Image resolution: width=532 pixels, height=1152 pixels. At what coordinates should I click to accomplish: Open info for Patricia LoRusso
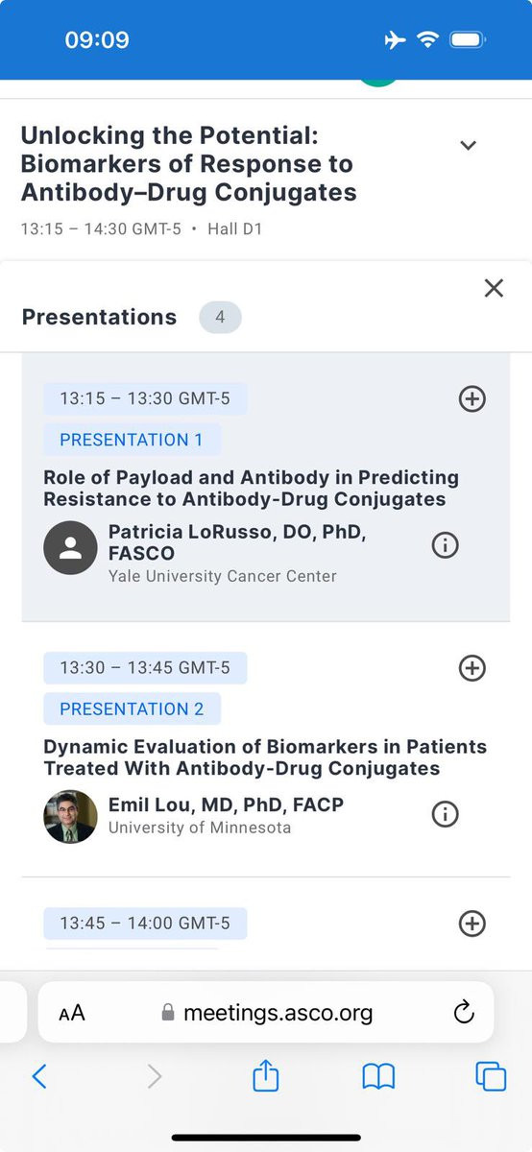click(445, 544)
